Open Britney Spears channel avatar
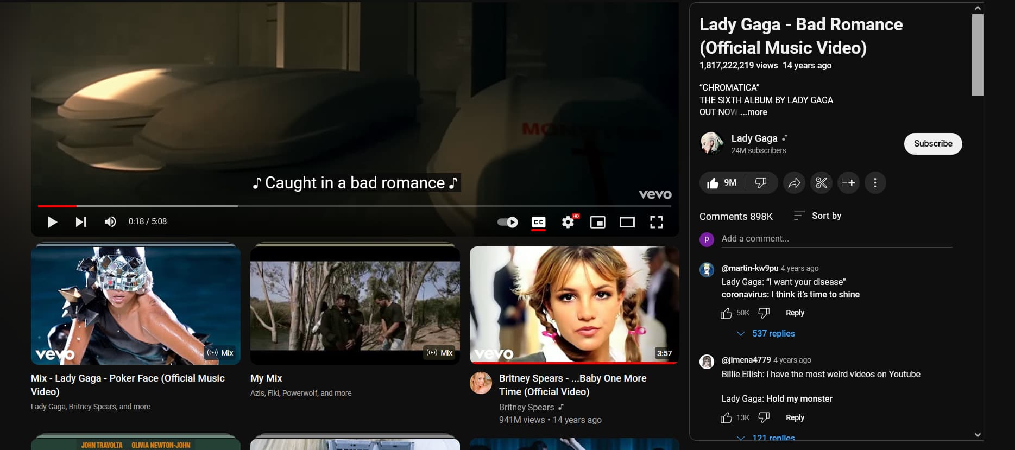This screenshot has width=1015, height=450. pos(481,383)
